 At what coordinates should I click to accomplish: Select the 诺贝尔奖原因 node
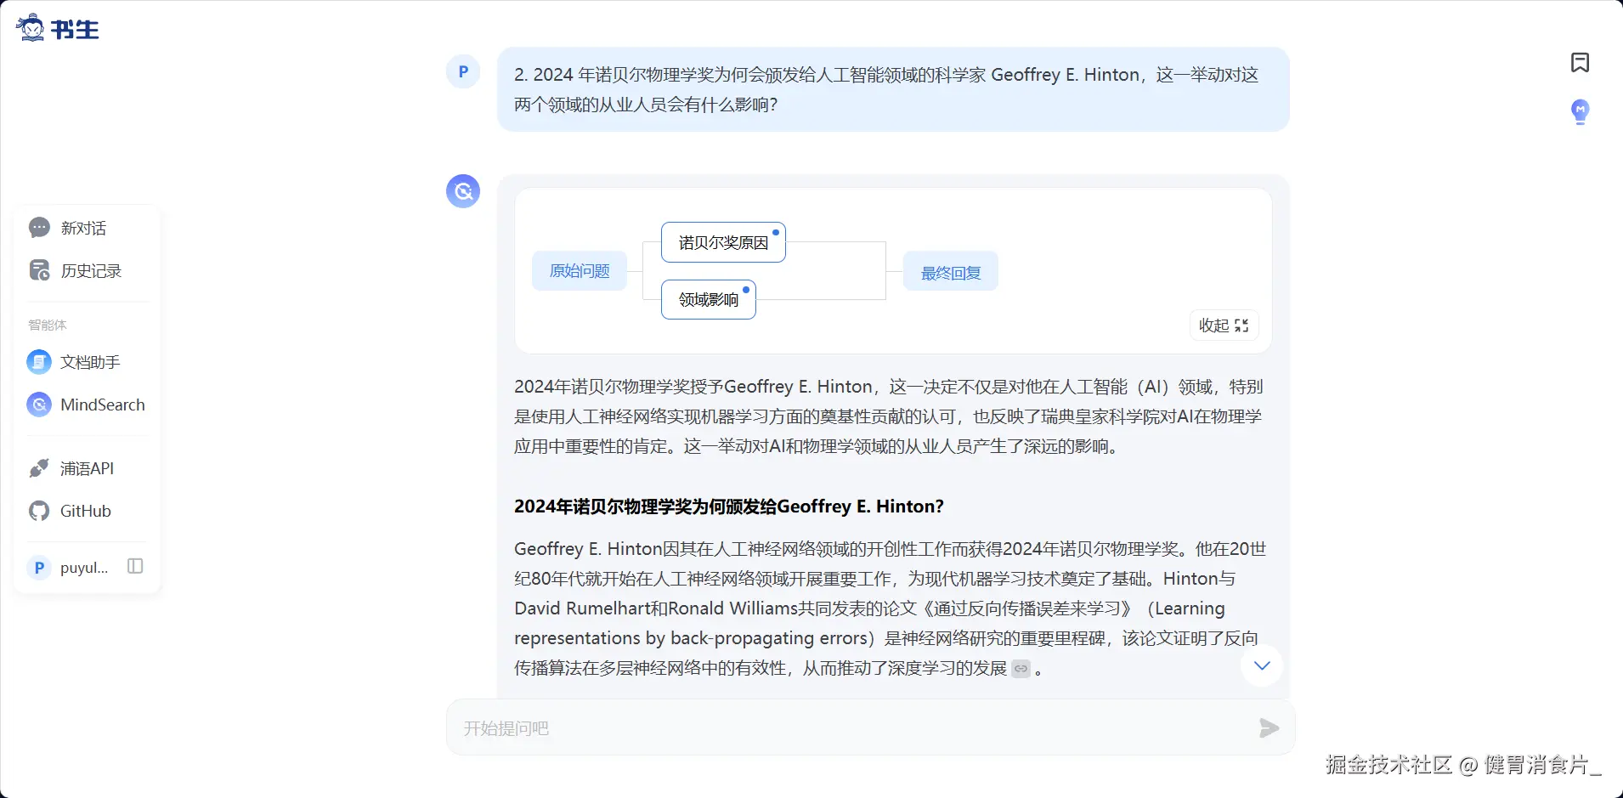723,242
